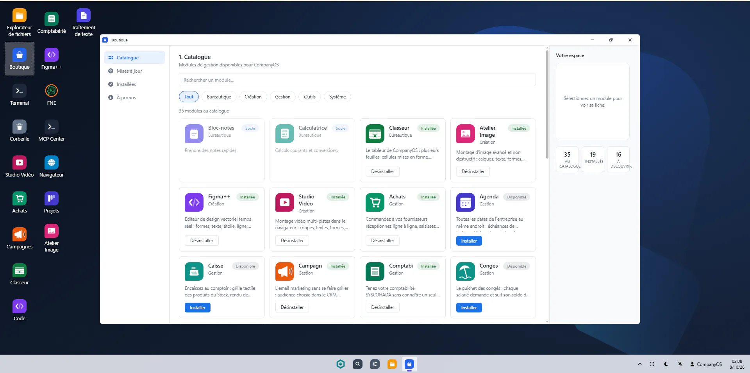Click the 19 Installés stat tile
The height and width of the screenshot is (373, 750).
click(x=593, y=159)
